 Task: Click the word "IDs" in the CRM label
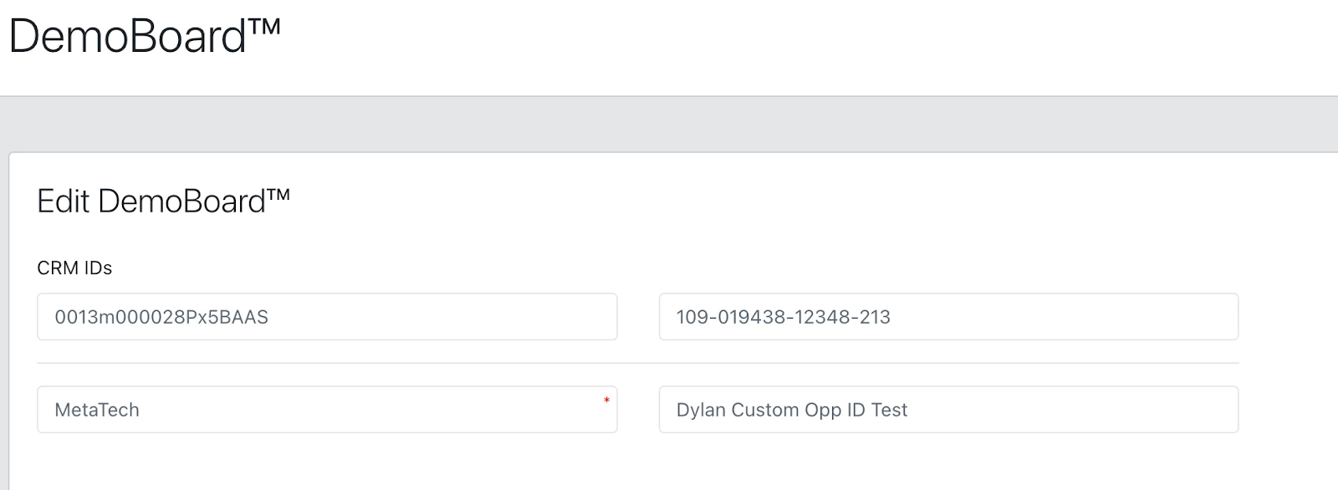[x=97, y=268]
